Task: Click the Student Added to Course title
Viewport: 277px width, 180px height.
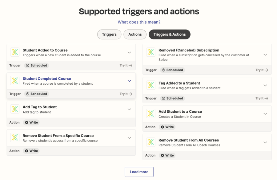Action: tap(45, 50)
